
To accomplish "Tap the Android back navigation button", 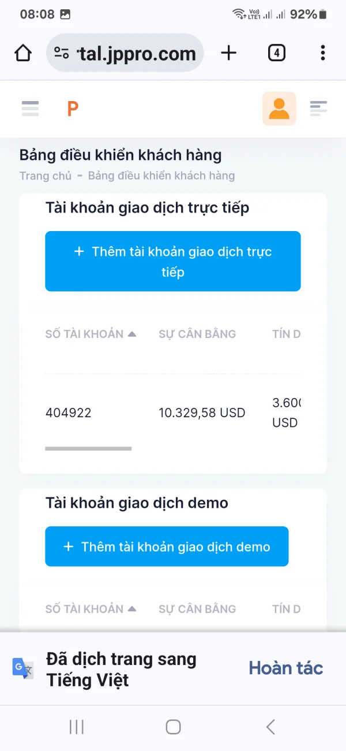I will 270,727.
